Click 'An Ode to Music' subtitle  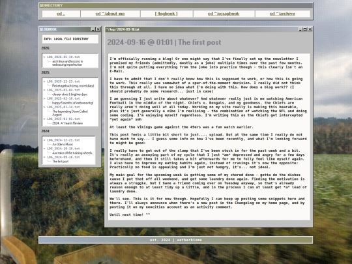click(x=63, y=144)
